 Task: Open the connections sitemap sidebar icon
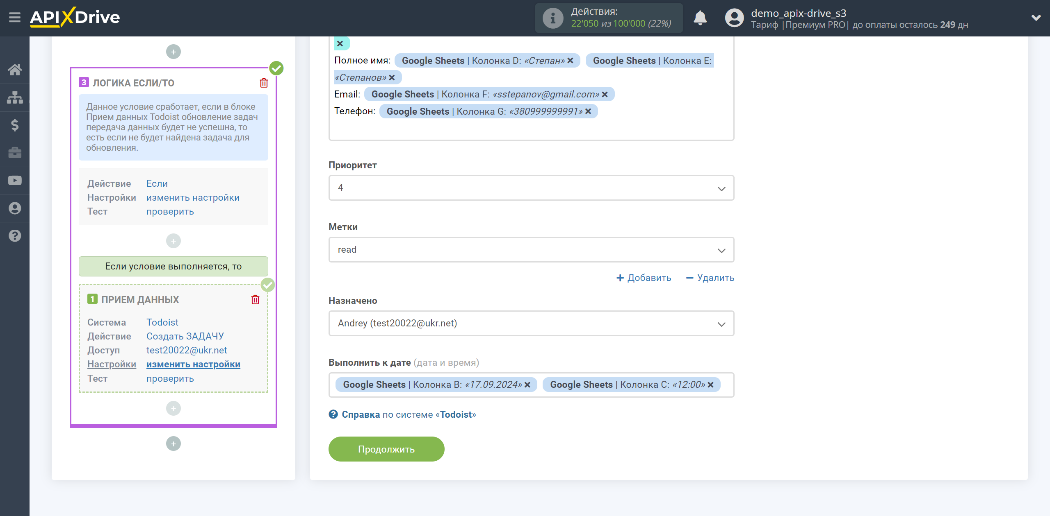(15, 97)
